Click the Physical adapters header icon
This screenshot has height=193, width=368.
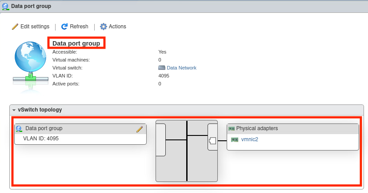231,128
